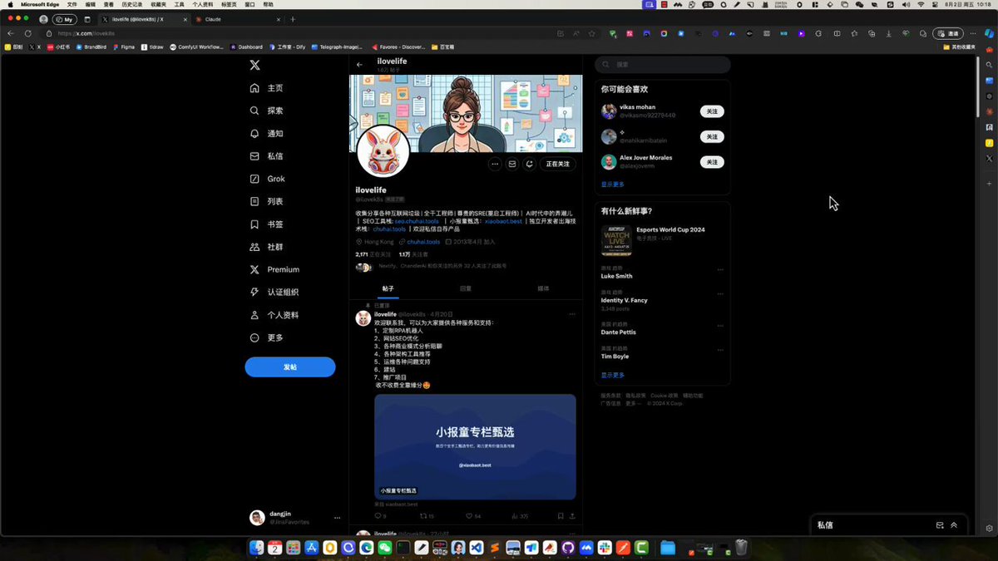Open the 1.1万 followers count
Screen dimensions: 998x561
[413, 254]
